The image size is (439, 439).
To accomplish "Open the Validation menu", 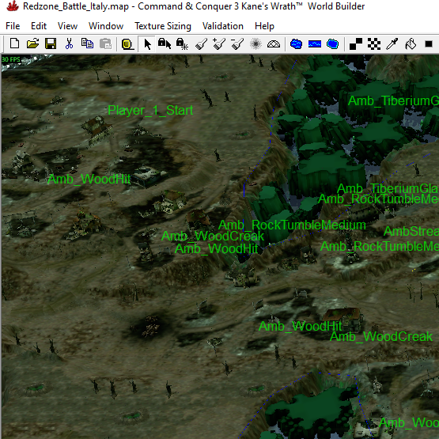I will point(223,26).
